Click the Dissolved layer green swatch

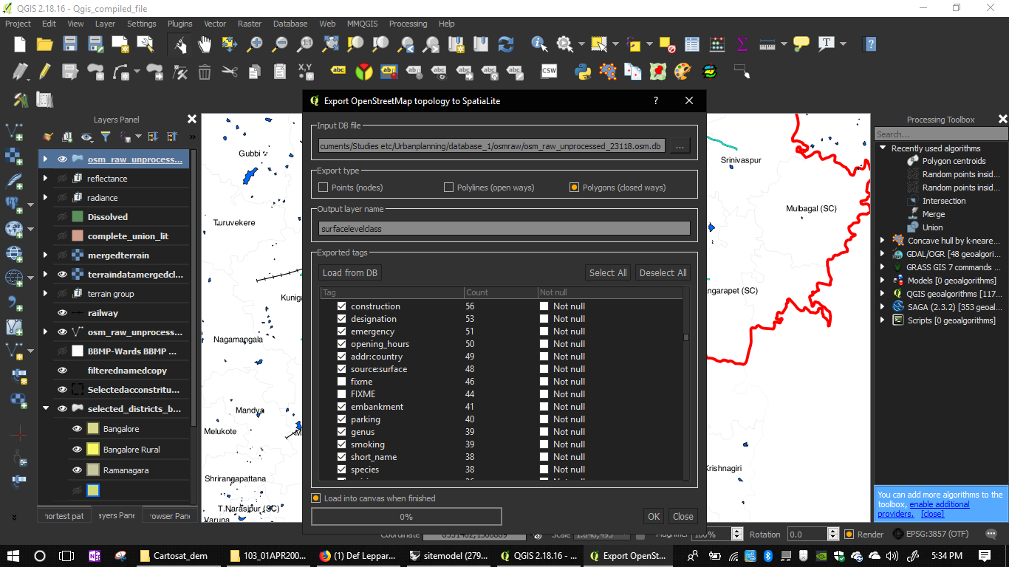pyautogui.click(x=78, y=217)
